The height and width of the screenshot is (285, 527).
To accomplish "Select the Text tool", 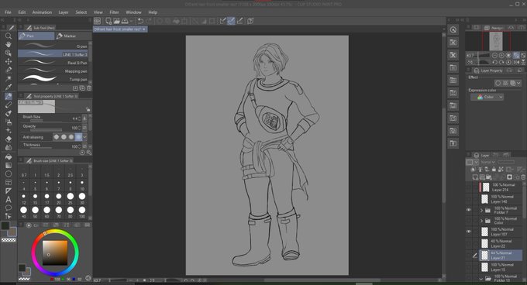I will (x=9, y=200).
